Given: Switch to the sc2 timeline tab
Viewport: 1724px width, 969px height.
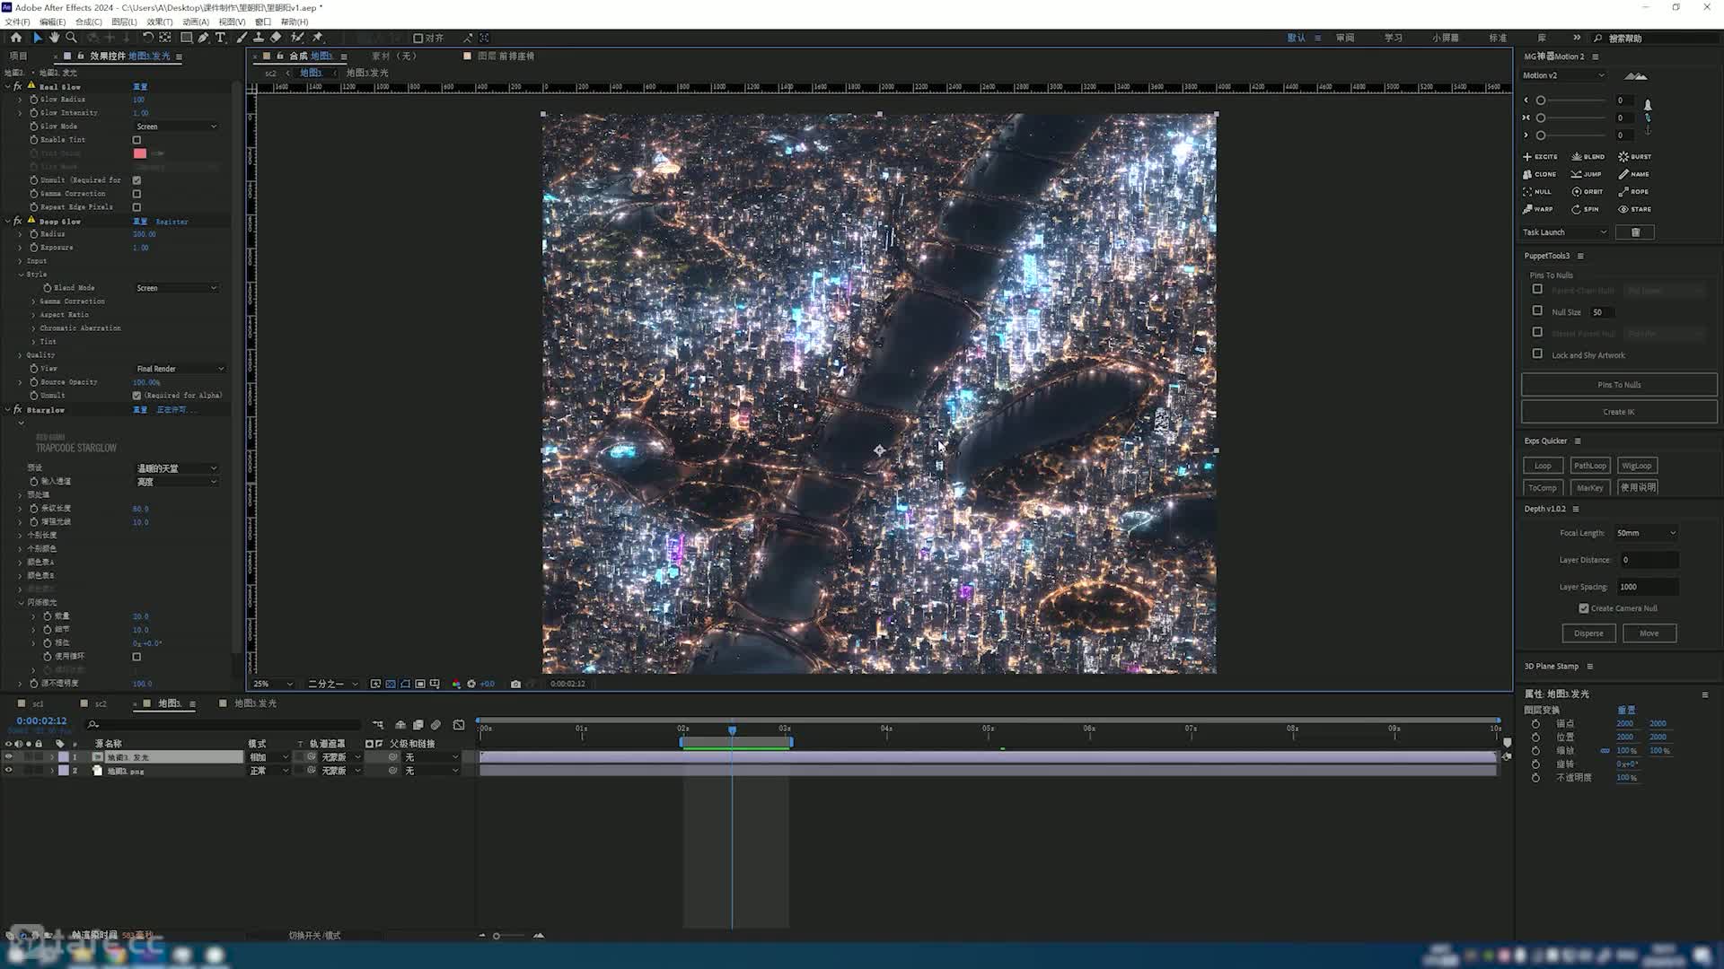Looking at the screenshot, I should pos(101,703).
